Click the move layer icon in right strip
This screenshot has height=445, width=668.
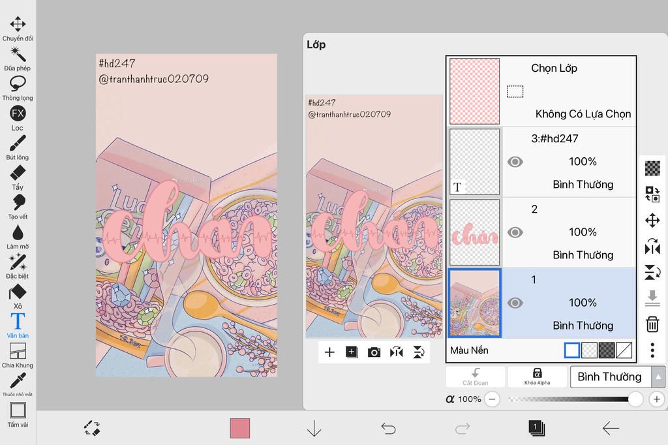[x=652, y=221]
